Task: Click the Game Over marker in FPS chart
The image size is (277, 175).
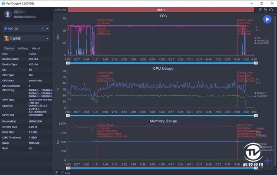Action: tap(245, 20)
